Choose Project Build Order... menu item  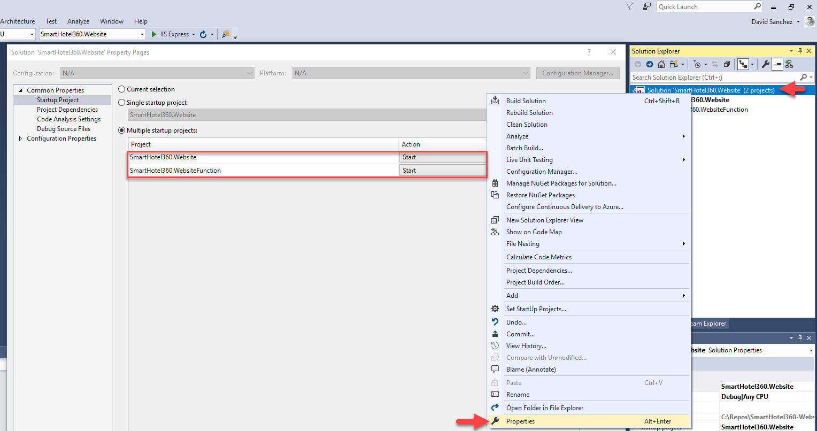coord(589,282)
